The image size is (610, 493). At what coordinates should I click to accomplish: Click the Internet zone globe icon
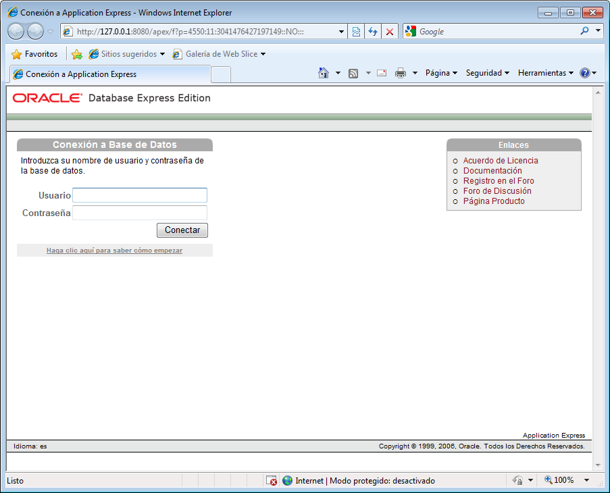tap(287, 481)
